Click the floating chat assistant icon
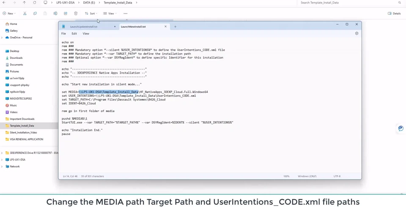The image size is (406, 207). coord(401,128)
